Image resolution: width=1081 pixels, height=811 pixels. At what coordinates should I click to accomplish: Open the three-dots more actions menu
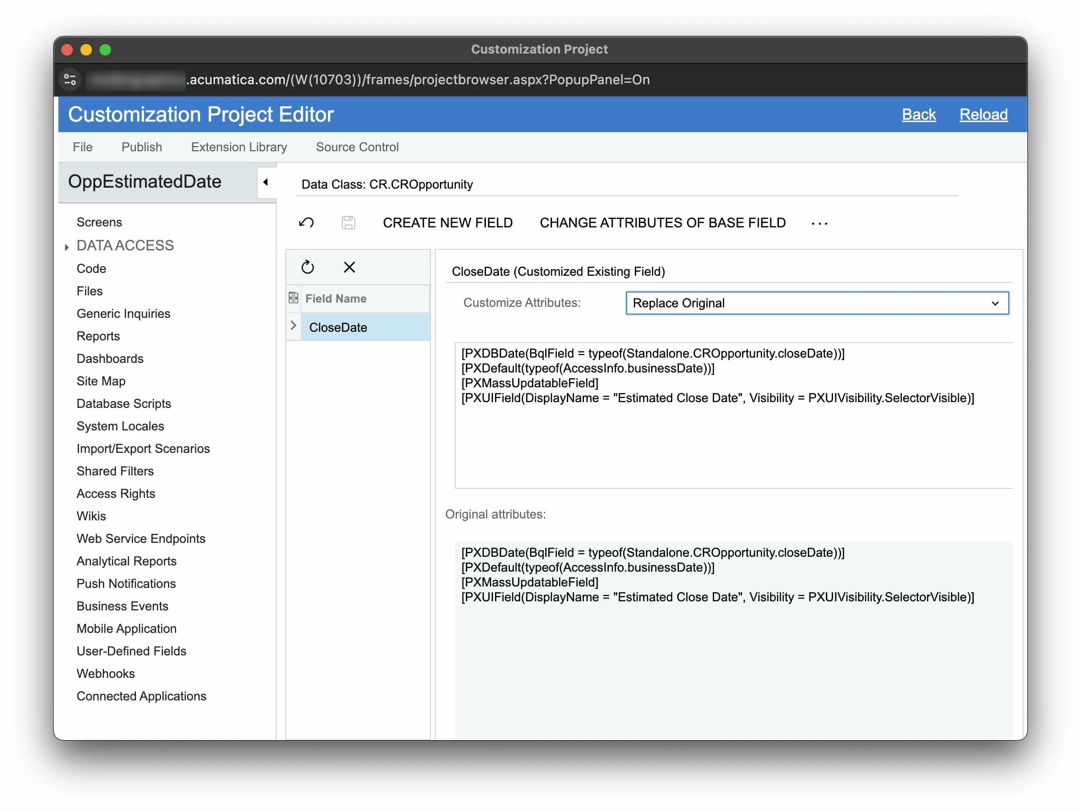pyautogui.click(x=819, y=224)
